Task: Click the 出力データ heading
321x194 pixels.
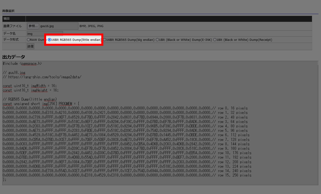Action: pyautogui.click(x=14, y=57)
